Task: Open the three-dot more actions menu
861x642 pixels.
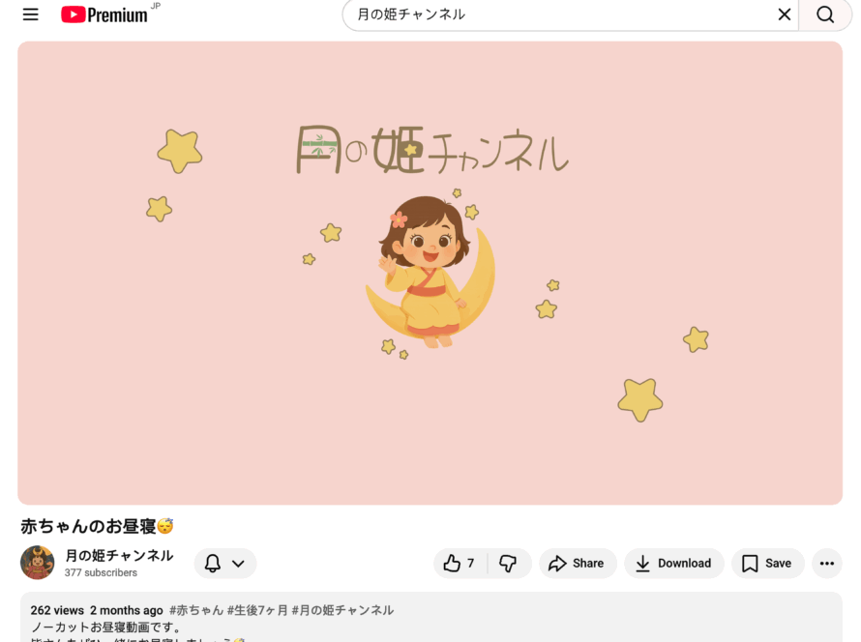Action: [827, 563]
